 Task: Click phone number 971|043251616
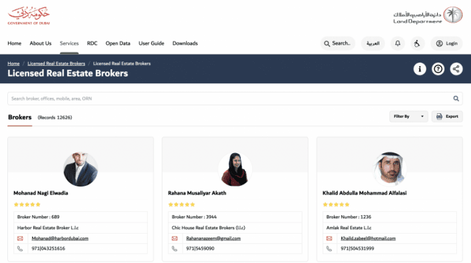click(x=49, y=248)
